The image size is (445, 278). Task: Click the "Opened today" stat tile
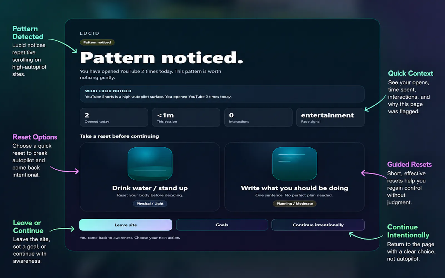[x=114, y=117]
